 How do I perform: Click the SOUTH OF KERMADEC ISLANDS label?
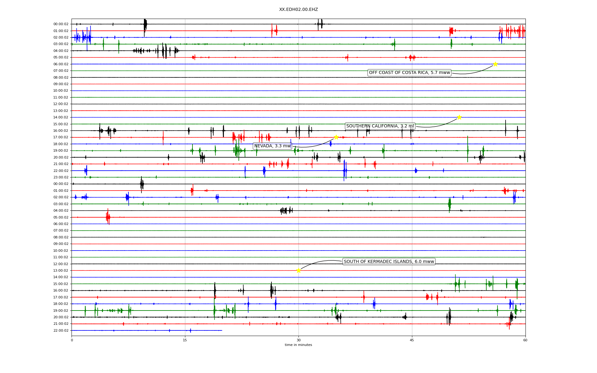389,261
